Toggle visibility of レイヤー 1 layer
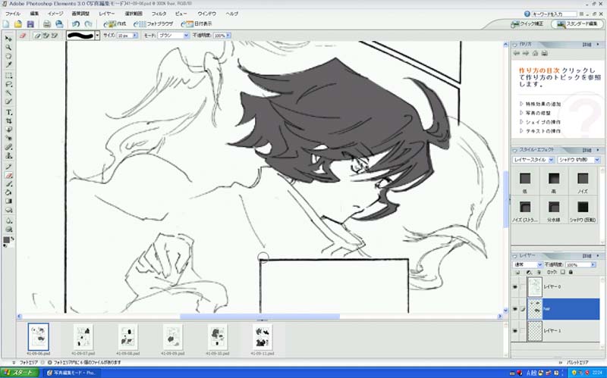Viewport: 607px width, 378px height. pos(515,331)
